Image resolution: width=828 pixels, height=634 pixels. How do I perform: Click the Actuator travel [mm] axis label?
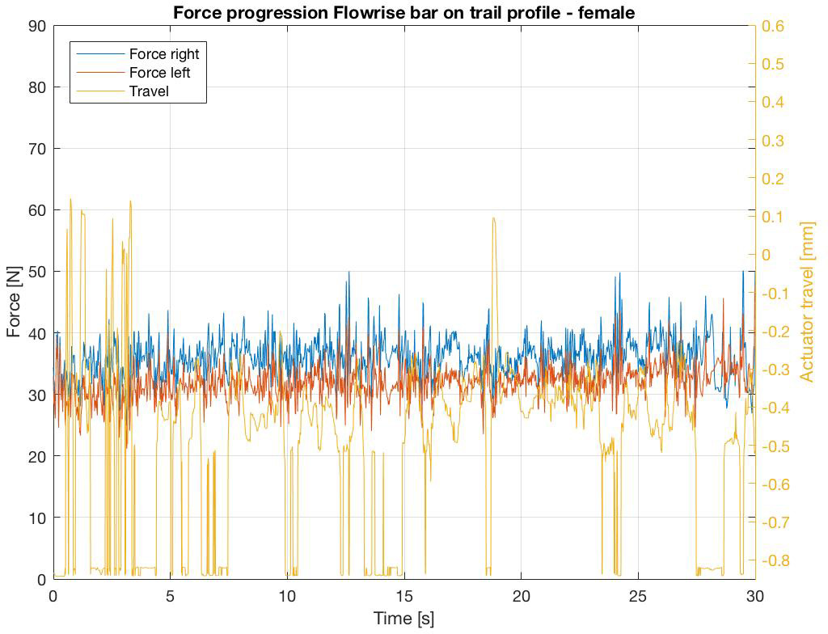tap(806, 302)
